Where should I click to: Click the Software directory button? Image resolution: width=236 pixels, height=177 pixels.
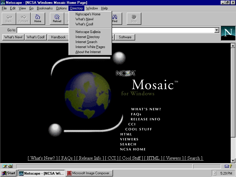[125, 37]
